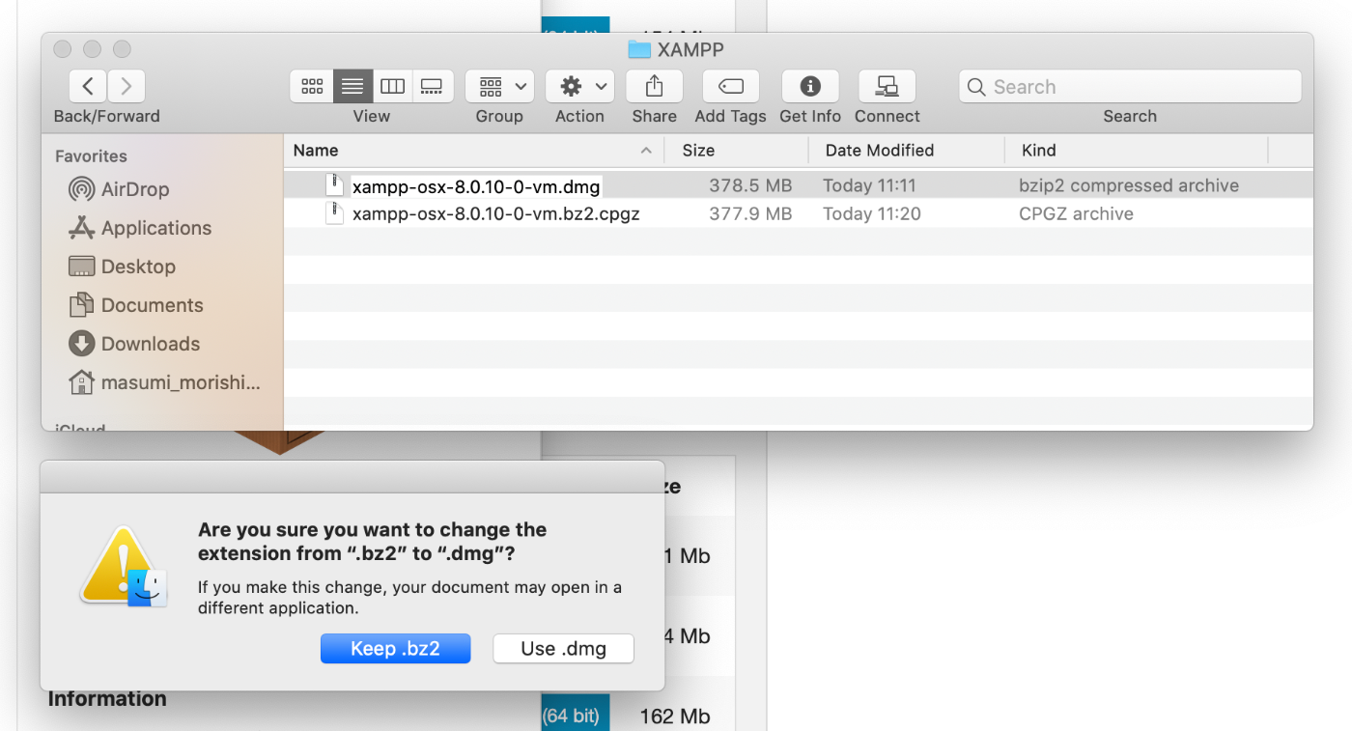Screen dimensions: 1352x731
Task: Open masumi_morishi... home folder in sidebar
Action: tap(164, 382)
